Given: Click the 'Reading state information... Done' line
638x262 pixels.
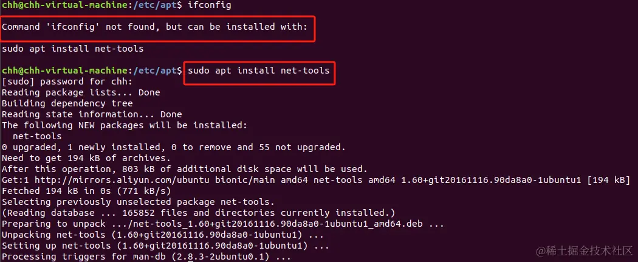Looking at the screenshot, I should pos(92,114).
